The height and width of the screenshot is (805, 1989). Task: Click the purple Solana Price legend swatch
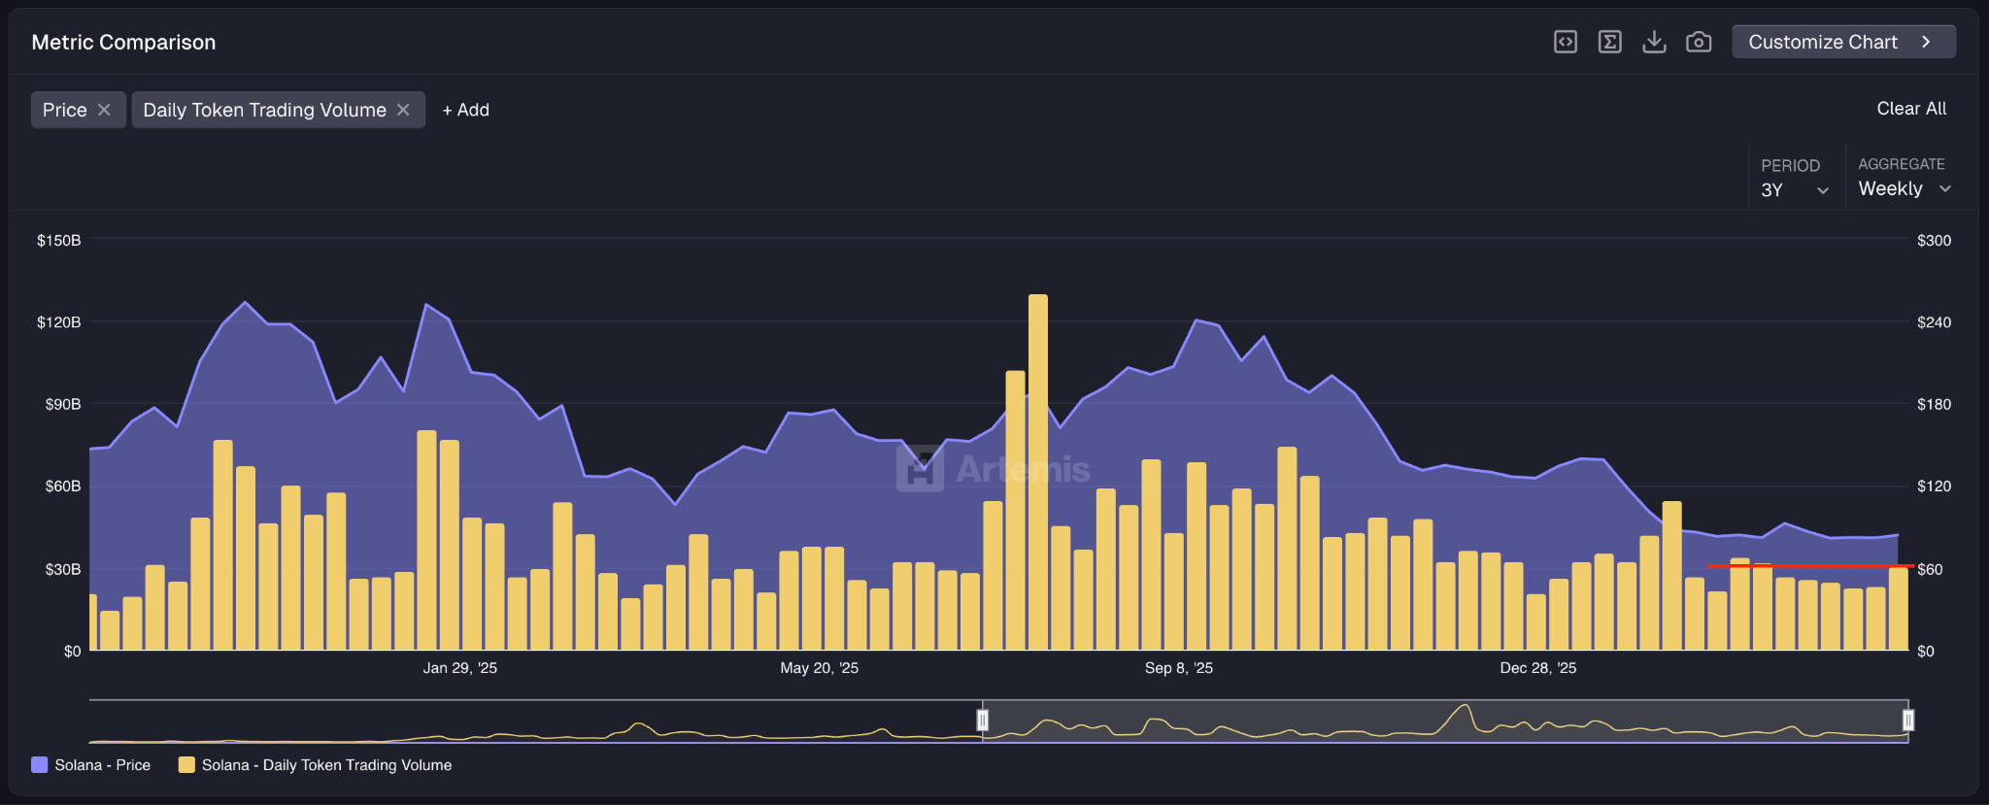pyautogui.click(x=40, y=765)
